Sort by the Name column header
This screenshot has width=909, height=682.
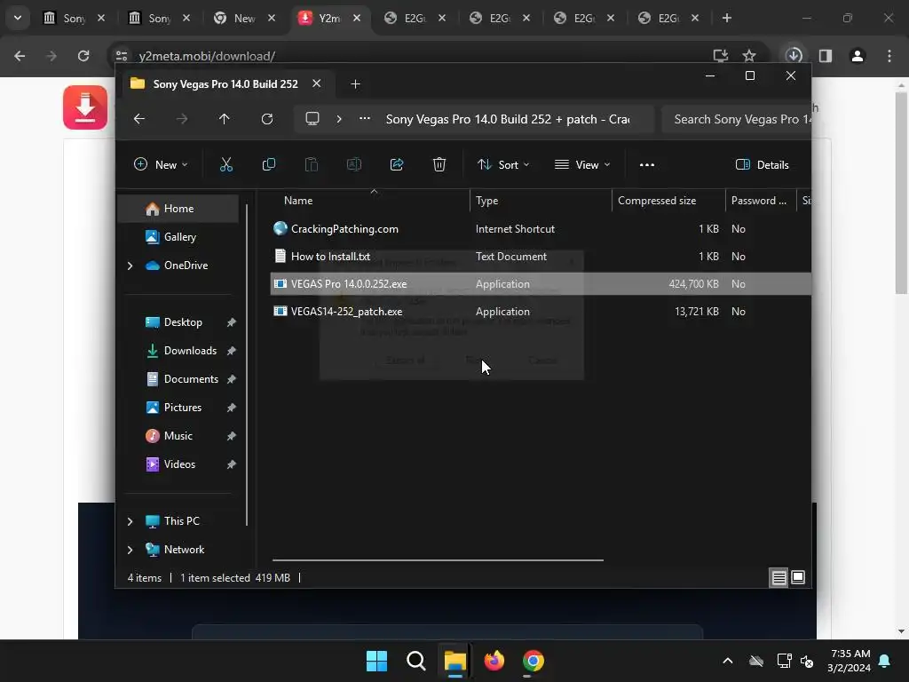point(298,201)
